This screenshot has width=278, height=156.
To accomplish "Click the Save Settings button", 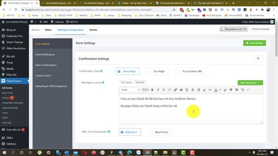I will tap(255, 43).
